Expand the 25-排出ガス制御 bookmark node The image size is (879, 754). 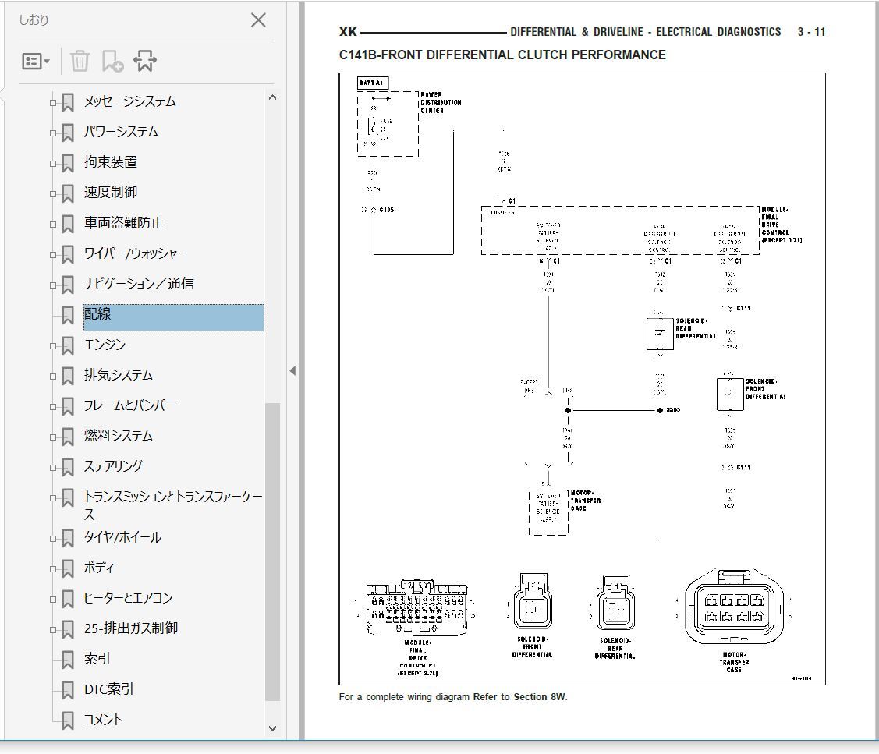(53, 629)
